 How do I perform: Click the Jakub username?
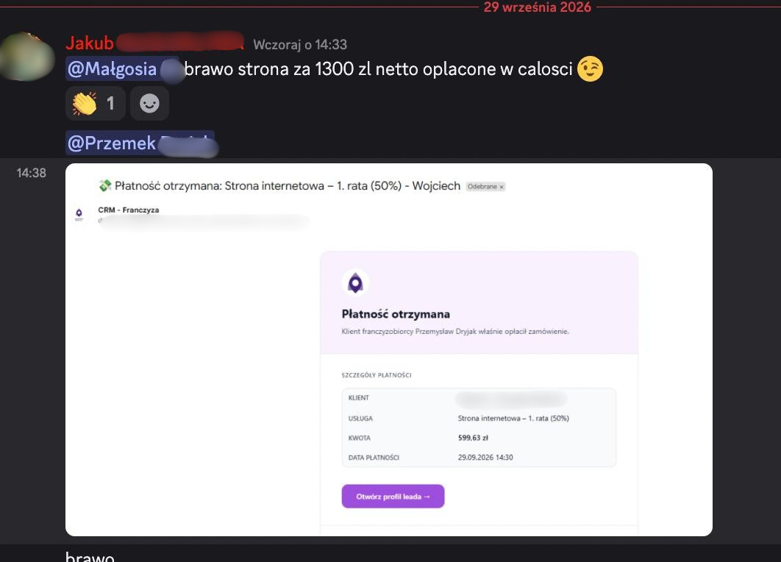[x=90, y=43]
